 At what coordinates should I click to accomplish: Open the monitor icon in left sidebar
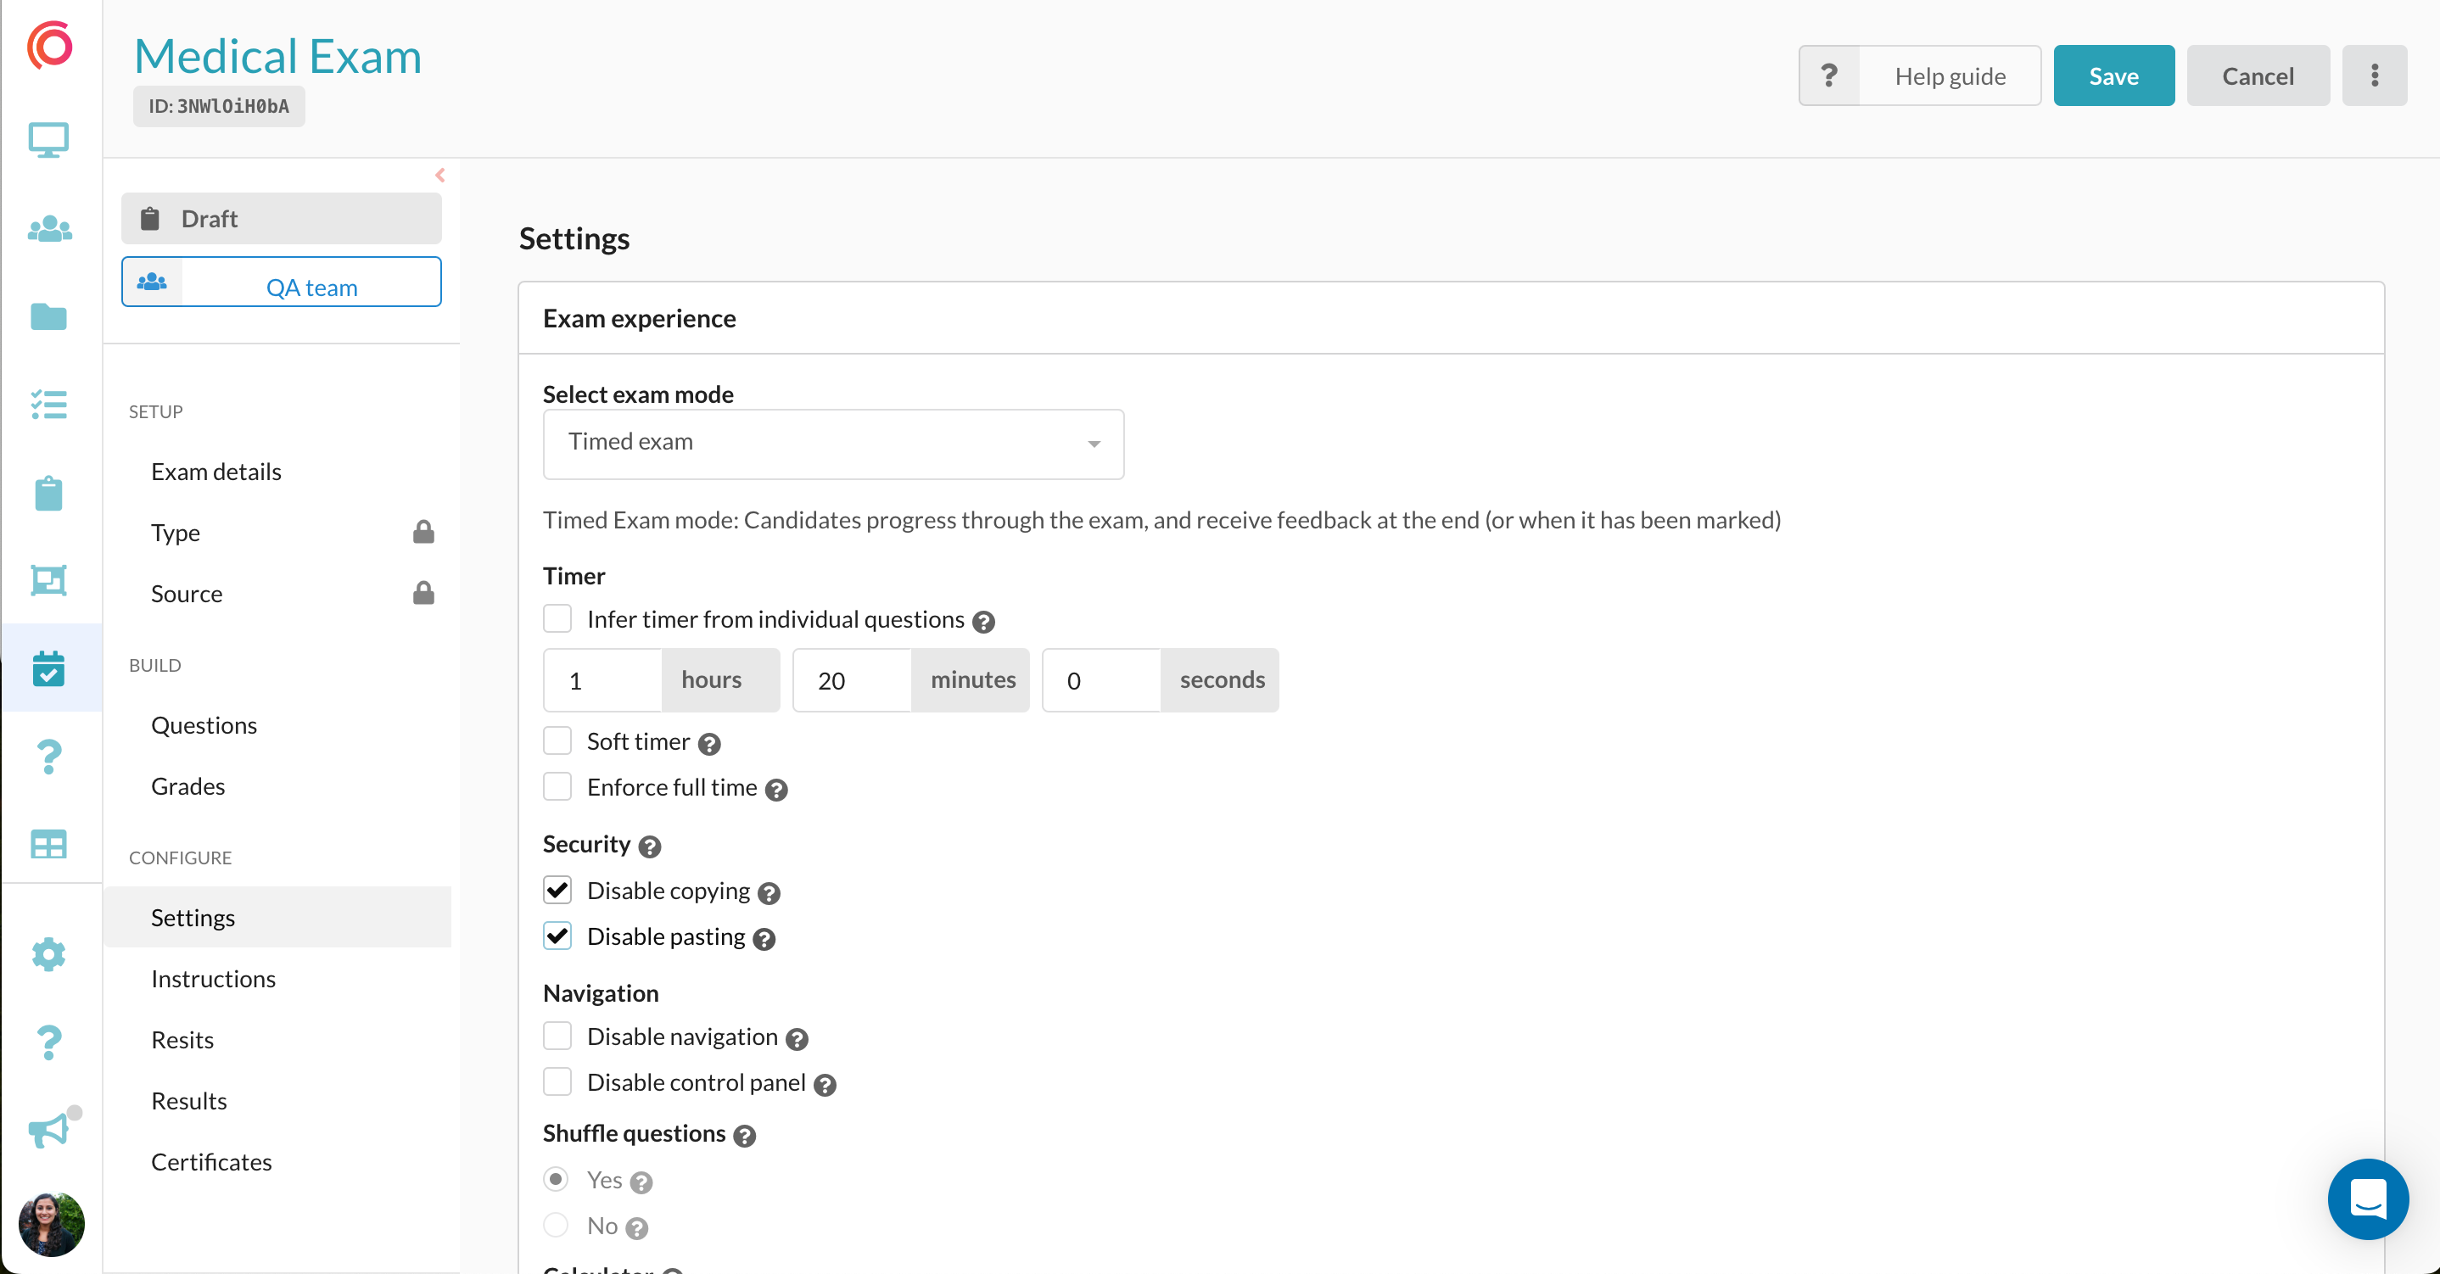coord(48,140)
